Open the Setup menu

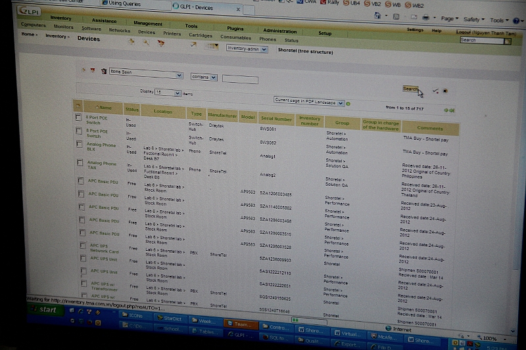pyautogui.click(x=325, y=33)
